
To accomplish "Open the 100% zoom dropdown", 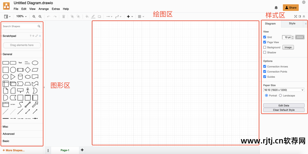I will point(21,17).
